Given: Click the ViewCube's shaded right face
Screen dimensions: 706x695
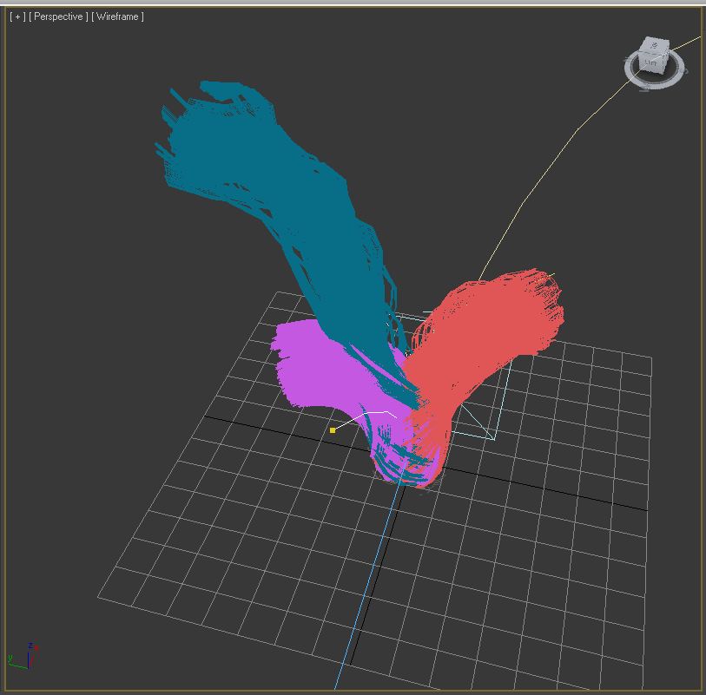Looking at the screenshot, I should tap(663, 59).
